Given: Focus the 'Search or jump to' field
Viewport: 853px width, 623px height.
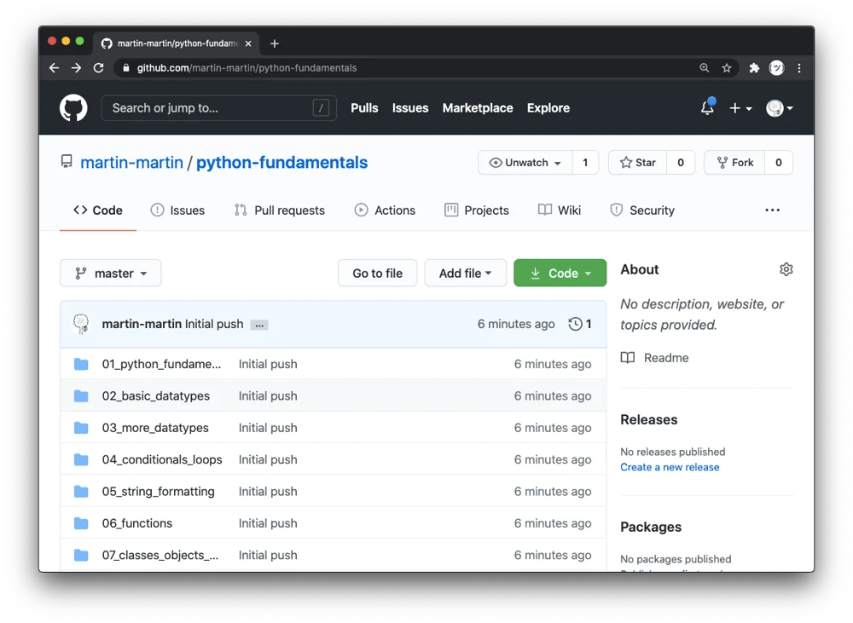Looking at the screenshot, I should point(218,107).
